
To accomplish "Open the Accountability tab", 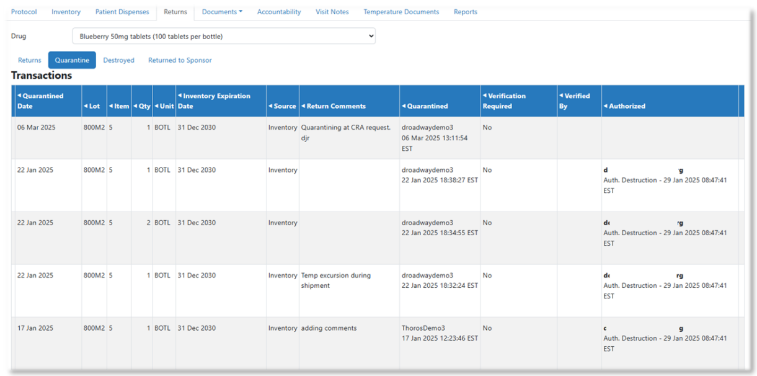I will click(x=279, y=12).
